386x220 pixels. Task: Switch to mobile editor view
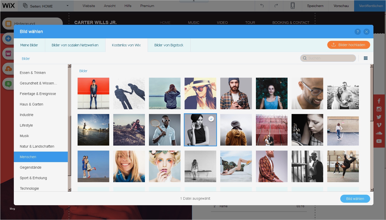pos(293,6)
